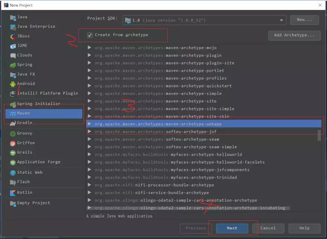The height and width of the screenshot is (239, 327).
Task: Expand the maven-archetype-plugin-site node
Action: click(90, 63)
